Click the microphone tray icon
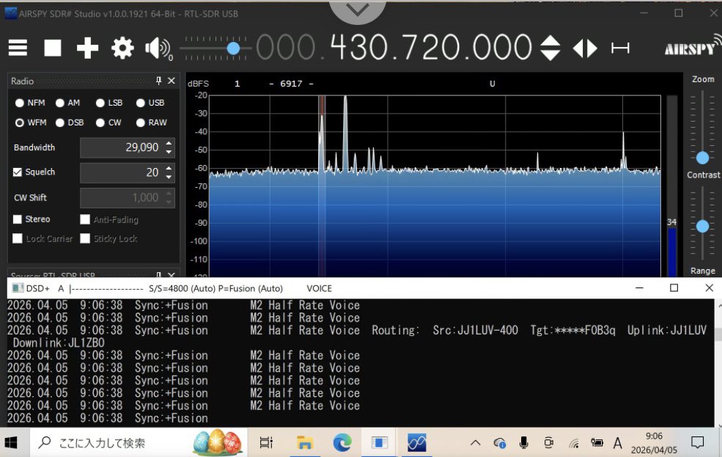This screenshot has height=457, width=722. coord(523,443)
